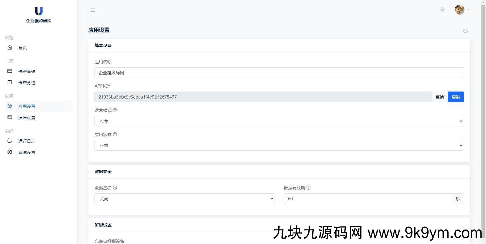The image size is (486, 244).
Task: Click the hamburger menu icon to collapse sidebar
Action: point(93,10)
